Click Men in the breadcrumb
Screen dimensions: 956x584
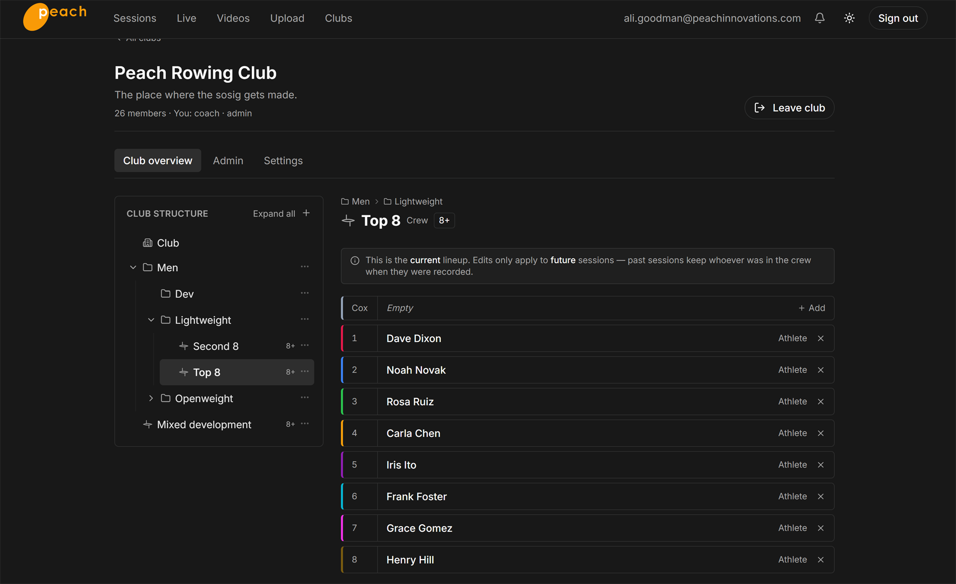coord(356,201)
